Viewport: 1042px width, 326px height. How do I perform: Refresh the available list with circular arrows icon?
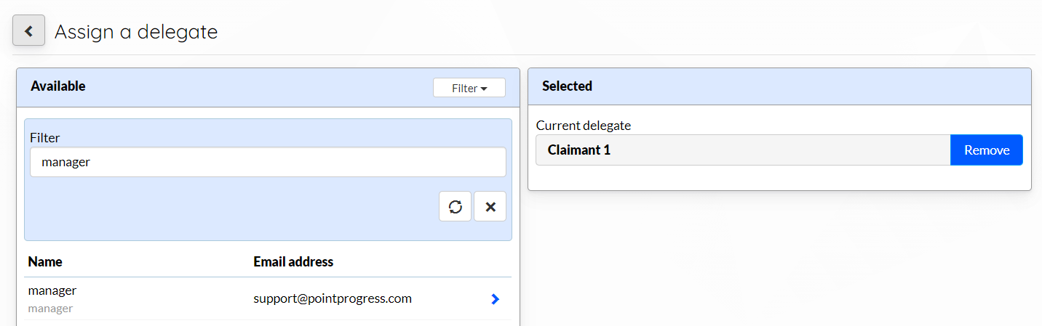click(x=456, y=207)
